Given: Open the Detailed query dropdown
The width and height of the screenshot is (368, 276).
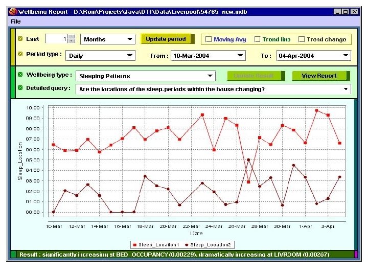Looking at the screenshot, I should coord(213,89).
